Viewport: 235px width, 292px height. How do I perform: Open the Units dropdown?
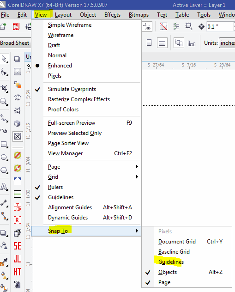pos(227,43)
